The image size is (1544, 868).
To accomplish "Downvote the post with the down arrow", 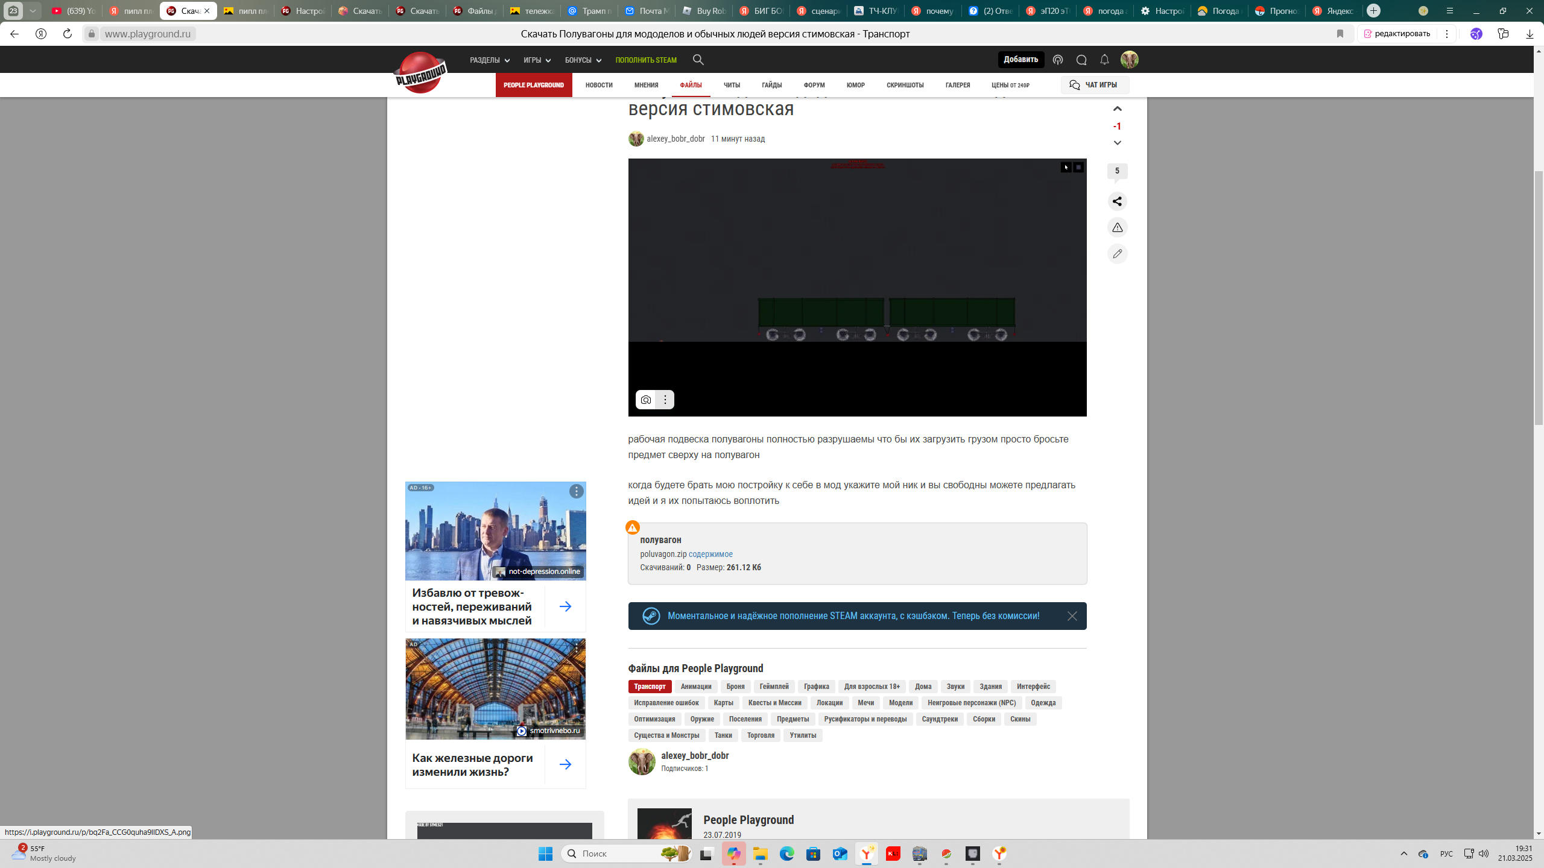I will (1117, 143).
